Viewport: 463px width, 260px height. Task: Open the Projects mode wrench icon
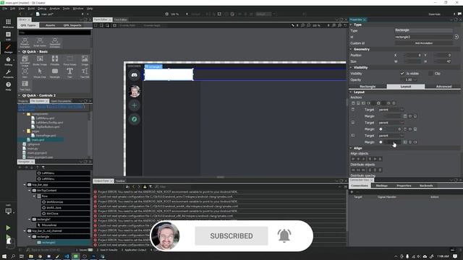coord(8,74)
